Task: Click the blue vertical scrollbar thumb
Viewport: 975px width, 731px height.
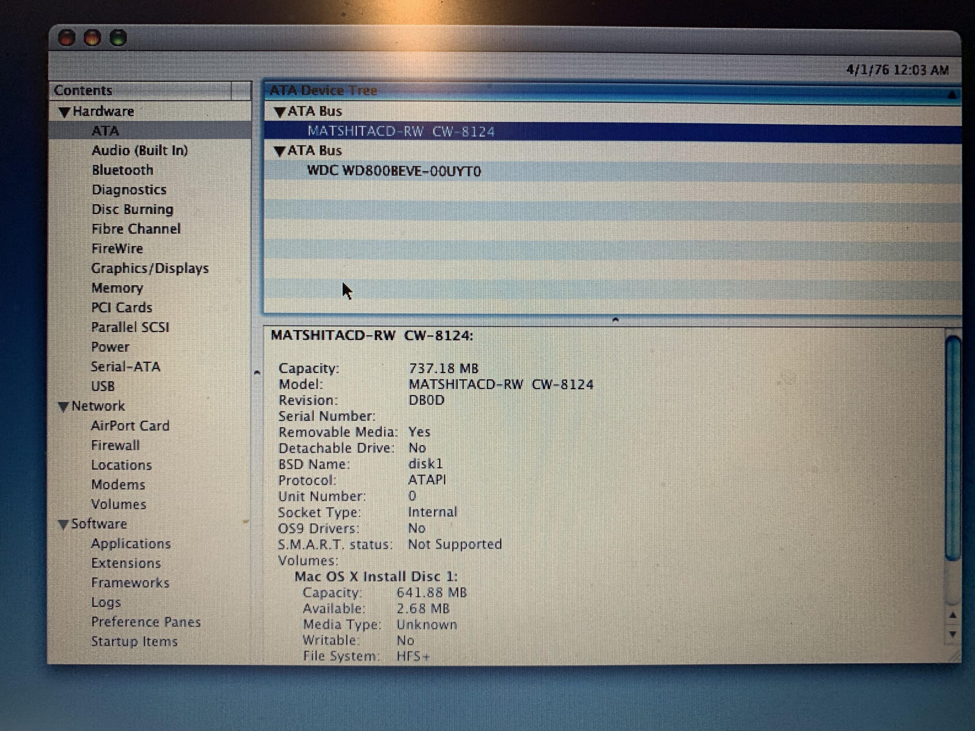Action: pyautogui.click(x=953, y=447)
